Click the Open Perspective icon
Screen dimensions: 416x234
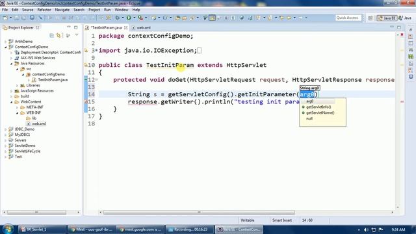coord(370,18)
